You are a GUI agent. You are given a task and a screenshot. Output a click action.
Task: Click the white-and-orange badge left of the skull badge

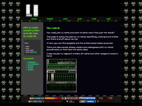[x=70, y=98]
